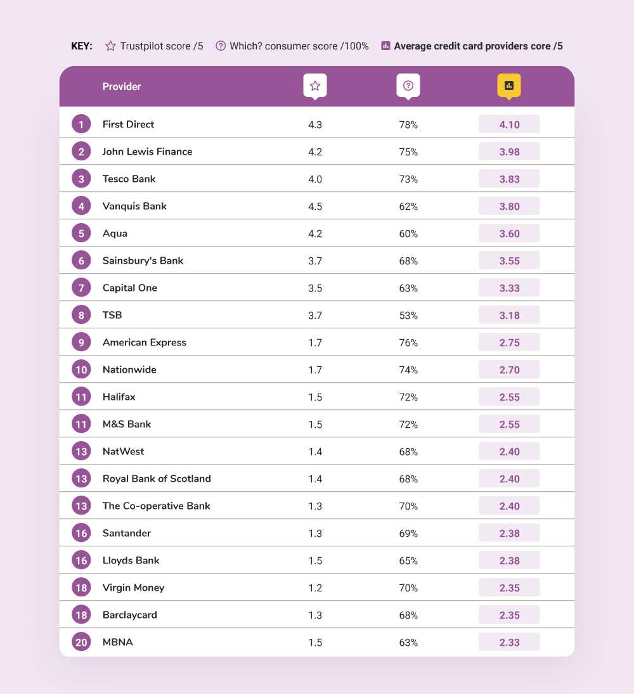The height and width of the screenshot is (694, 634).
Task: Click the Average credit card providers key label
Action: (478, 46)
